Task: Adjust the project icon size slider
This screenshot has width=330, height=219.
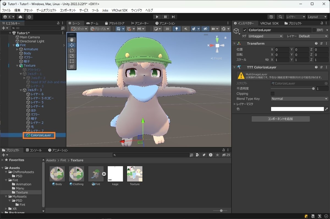Action: (220, 210)
